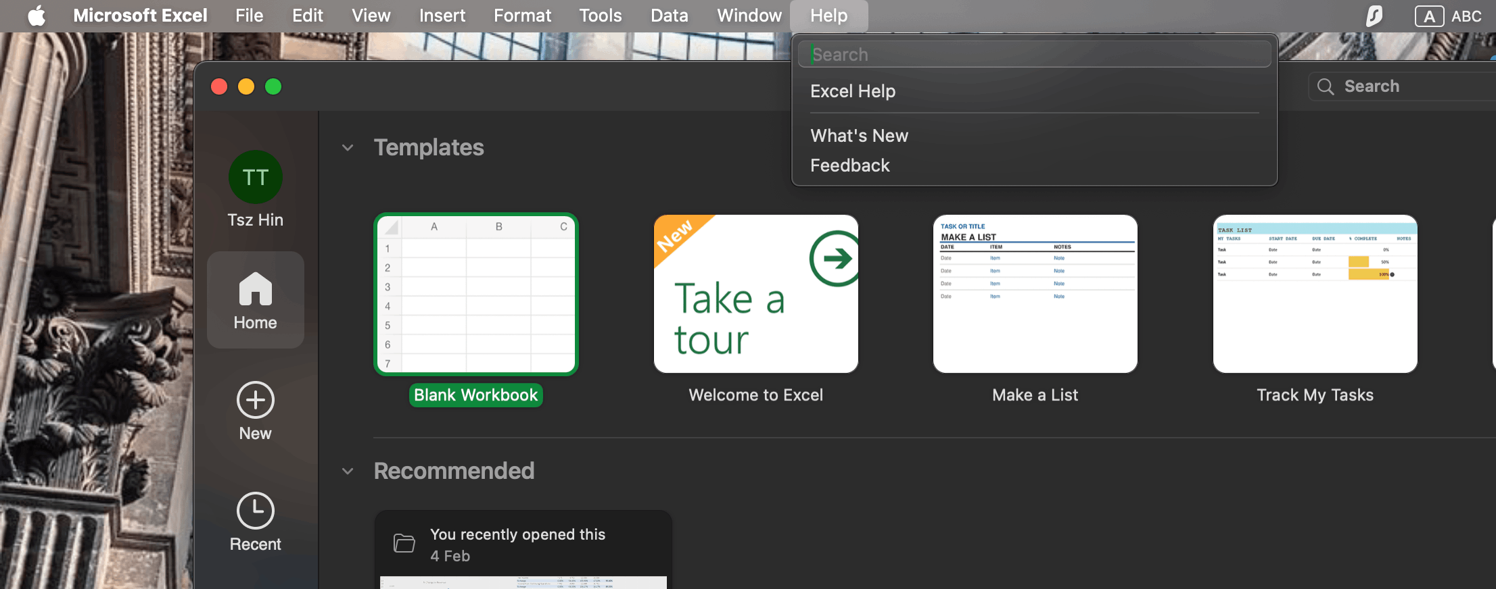The image size is (1496, 589).
Task: Click the Templates section heading
Action: pos(429,147)
